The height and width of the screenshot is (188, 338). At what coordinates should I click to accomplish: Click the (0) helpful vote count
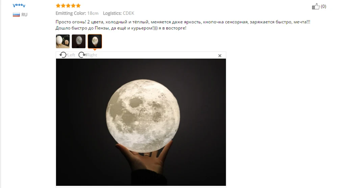click(x=323, y=6)
